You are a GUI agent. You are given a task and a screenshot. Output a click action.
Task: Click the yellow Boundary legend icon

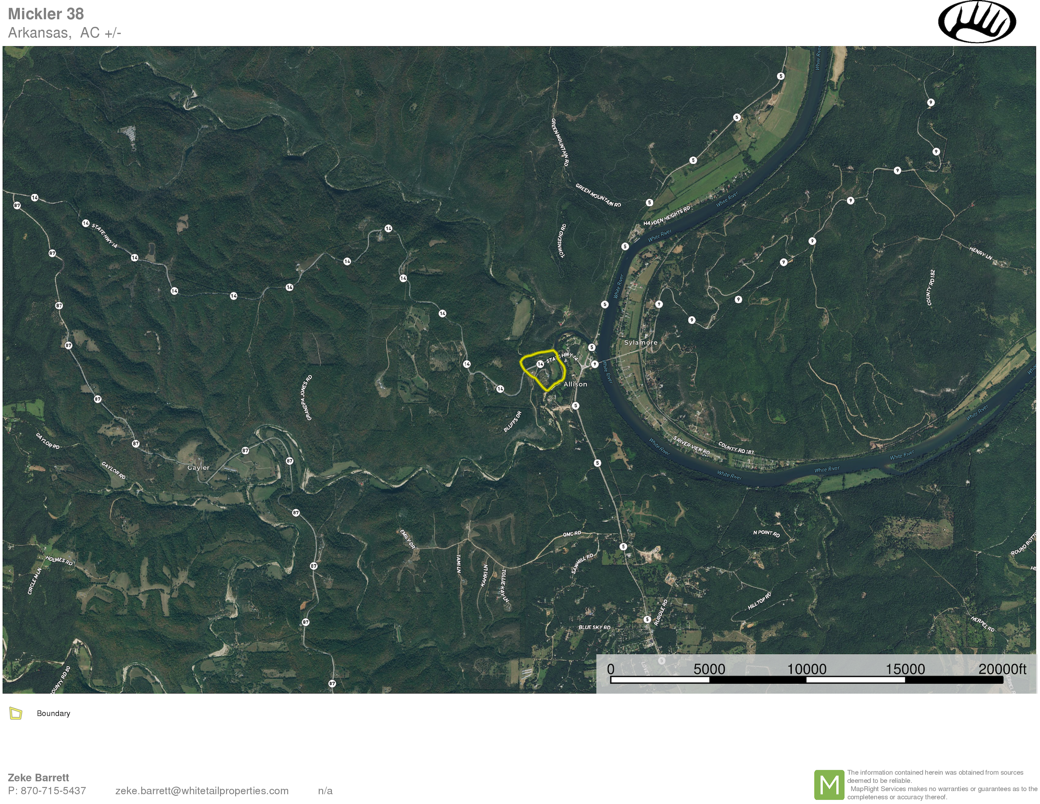click(x=16, y=713)
